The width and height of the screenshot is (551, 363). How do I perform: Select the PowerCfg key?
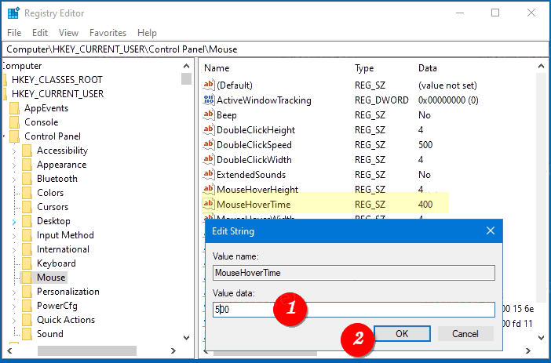coord(57,306)
